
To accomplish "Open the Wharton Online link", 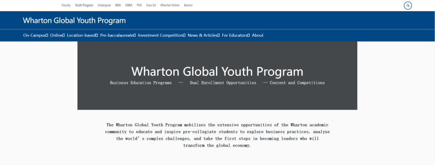I will 170,5.
